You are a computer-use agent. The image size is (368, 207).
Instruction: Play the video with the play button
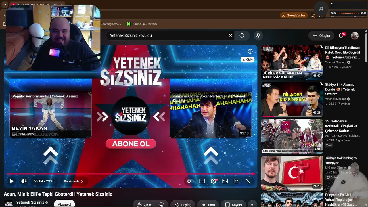(11, 181)
